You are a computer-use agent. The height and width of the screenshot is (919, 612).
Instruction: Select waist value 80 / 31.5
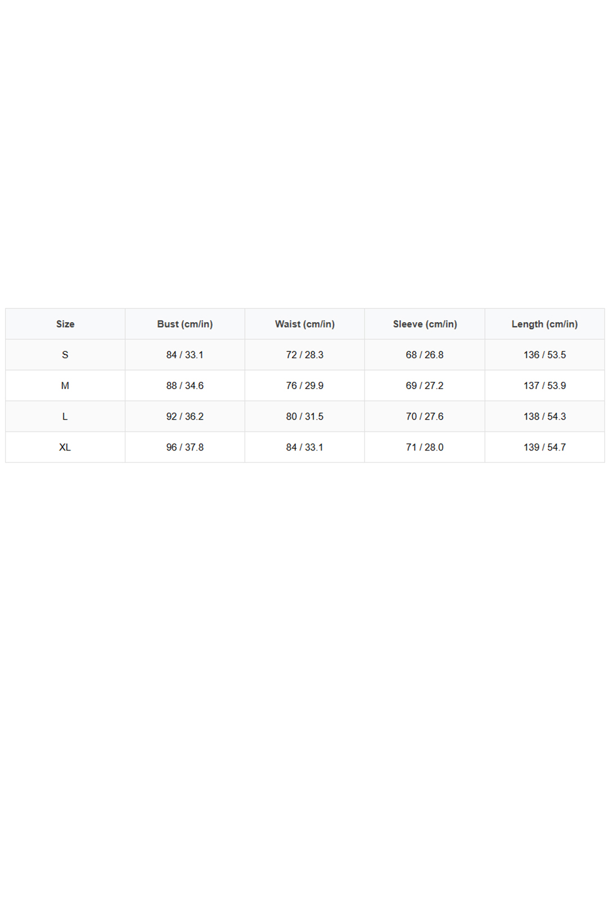305,416
